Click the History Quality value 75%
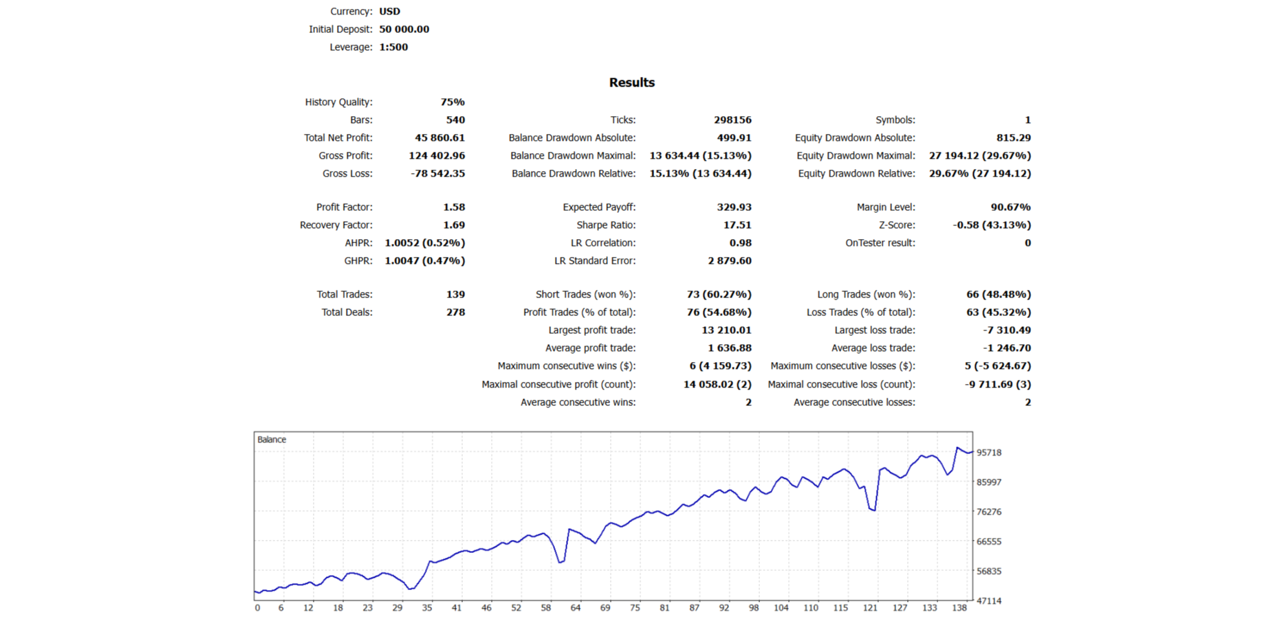This screenshot has width=1262, height=632. (452, 102)
